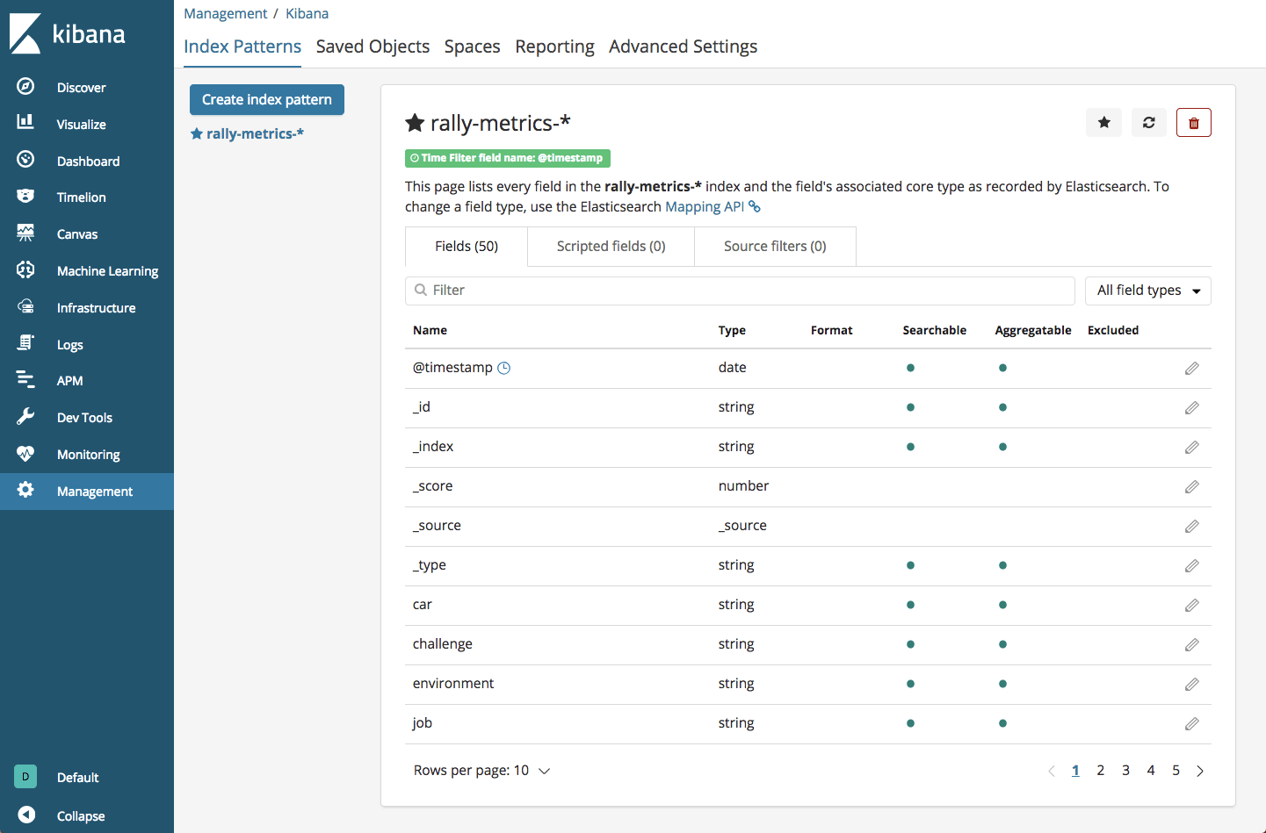This screenshot has width=1266, height=833.
Task: Edit the @timestamp field pencil icon
Action: coord(1191,369)
